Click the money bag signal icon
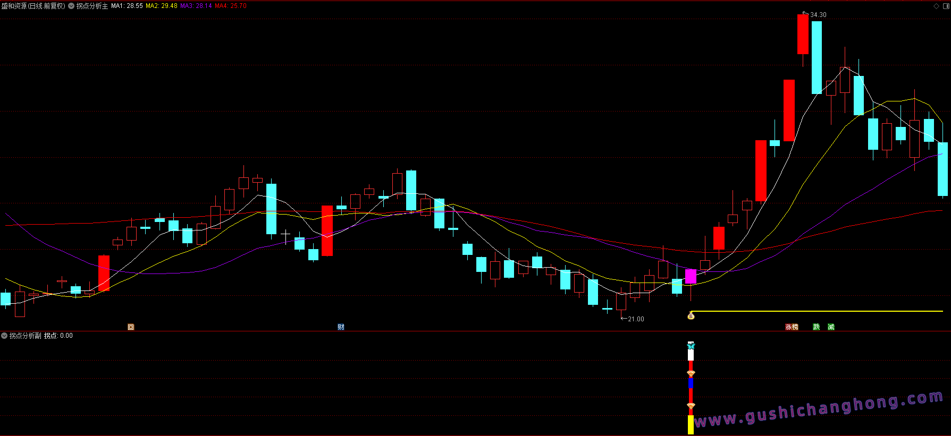The width and height of the screenshot is (951, 436). pyautogui.click(x=691, y=316)
